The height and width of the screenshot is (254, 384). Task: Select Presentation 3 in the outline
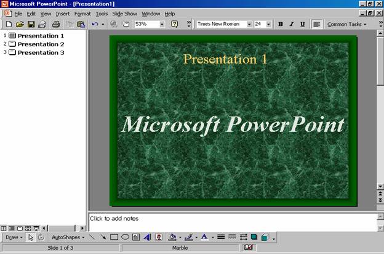click(41, 52)
